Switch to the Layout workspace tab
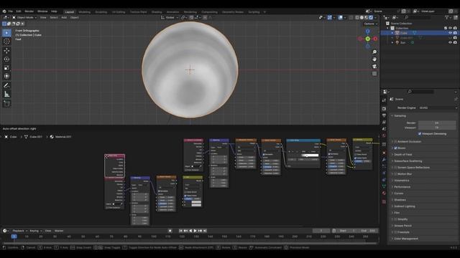 [70, 12]
